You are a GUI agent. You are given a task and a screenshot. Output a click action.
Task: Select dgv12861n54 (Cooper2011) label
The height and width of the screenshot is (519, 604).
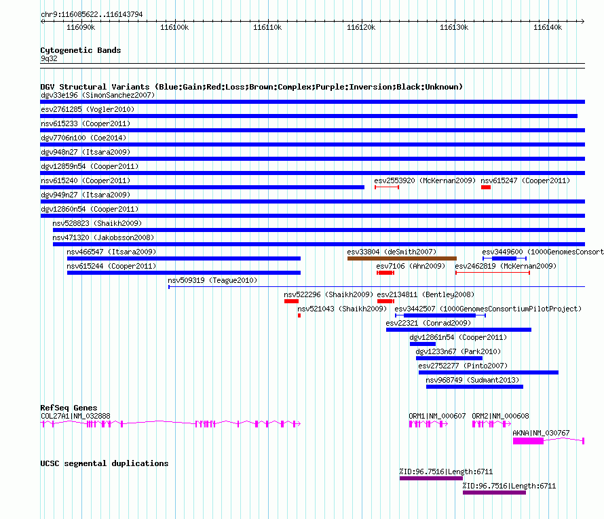tap(458, 337)
